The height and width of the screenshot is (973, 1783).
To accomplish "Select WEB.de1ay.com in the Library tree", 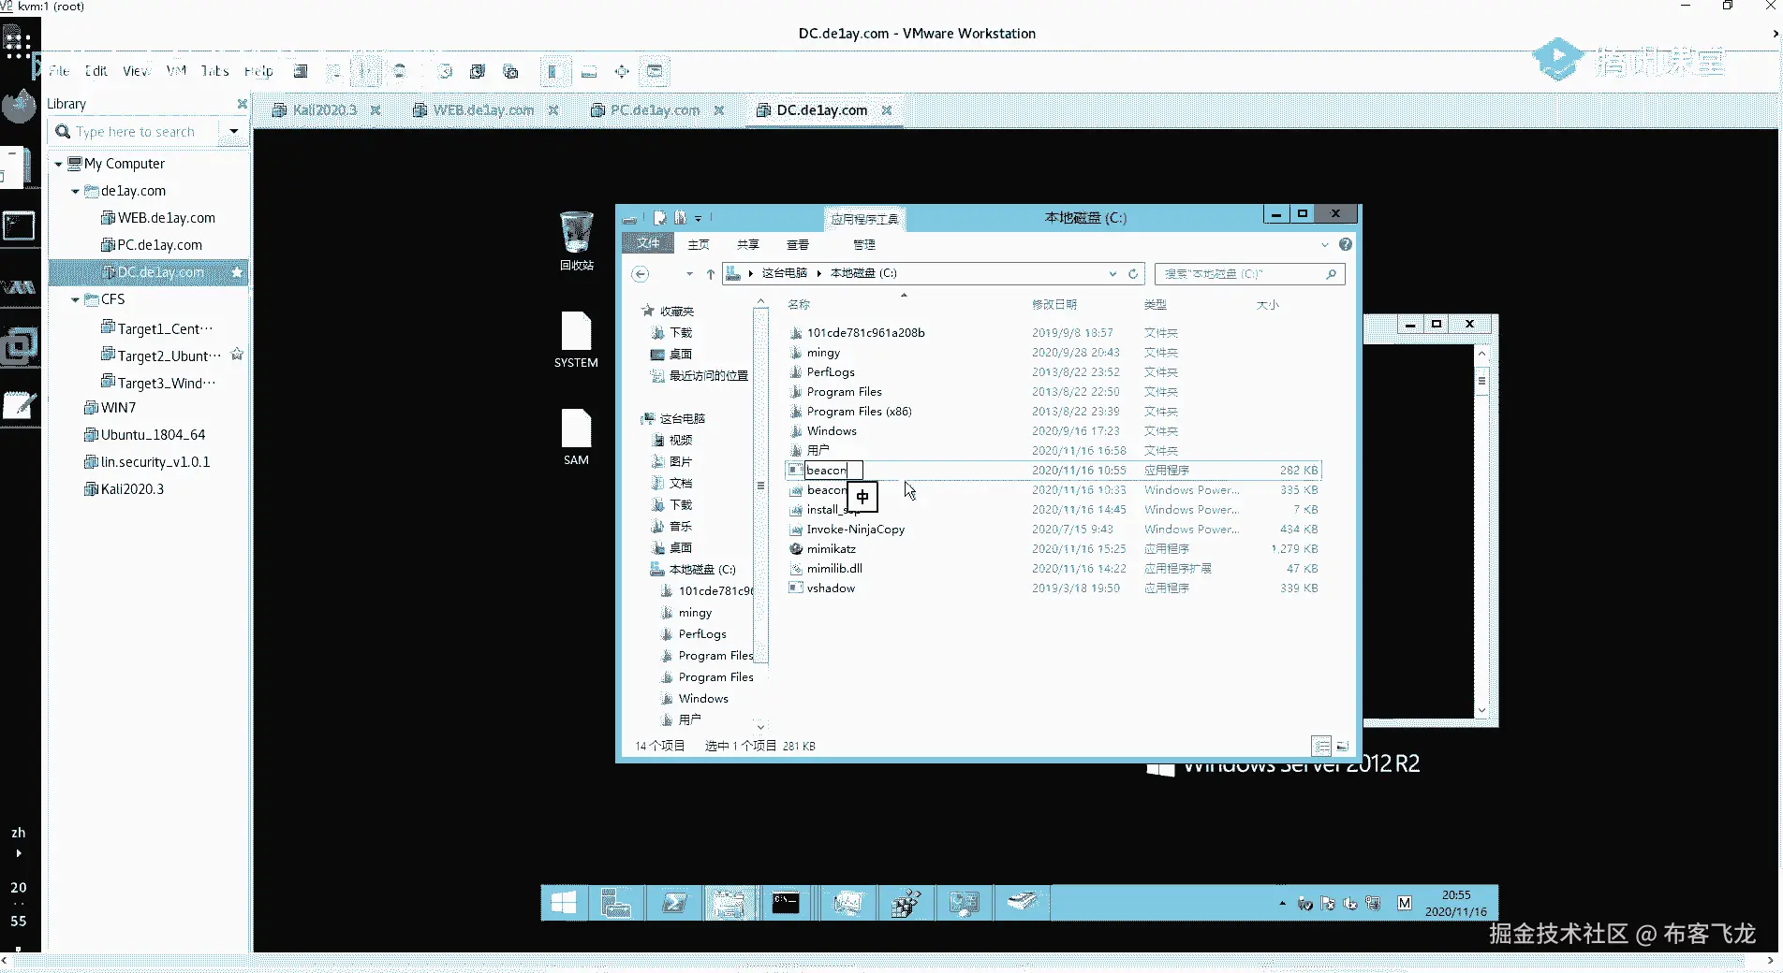I will point(157,218).
